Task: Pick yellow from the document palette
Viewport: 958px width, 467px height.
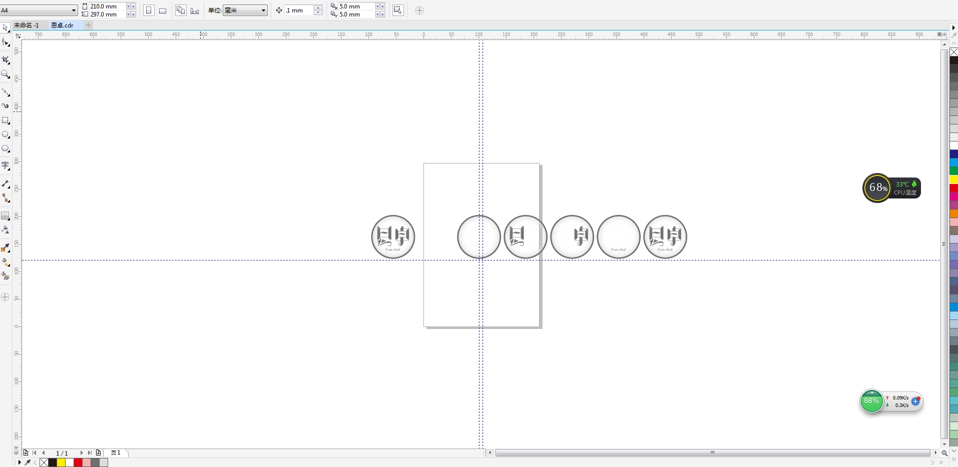Action: click(61, 462)
